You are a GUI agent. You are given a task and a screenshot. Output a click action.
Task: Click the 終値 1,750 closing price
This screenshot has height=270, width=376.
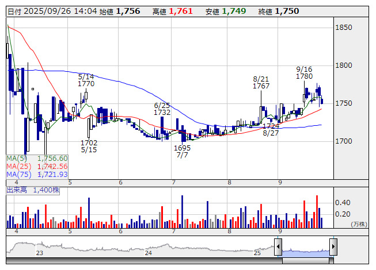click(x=279, y=11)
